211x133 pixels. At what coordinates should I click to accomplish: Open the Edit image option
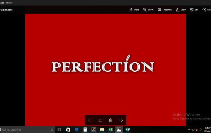(194, 10)
